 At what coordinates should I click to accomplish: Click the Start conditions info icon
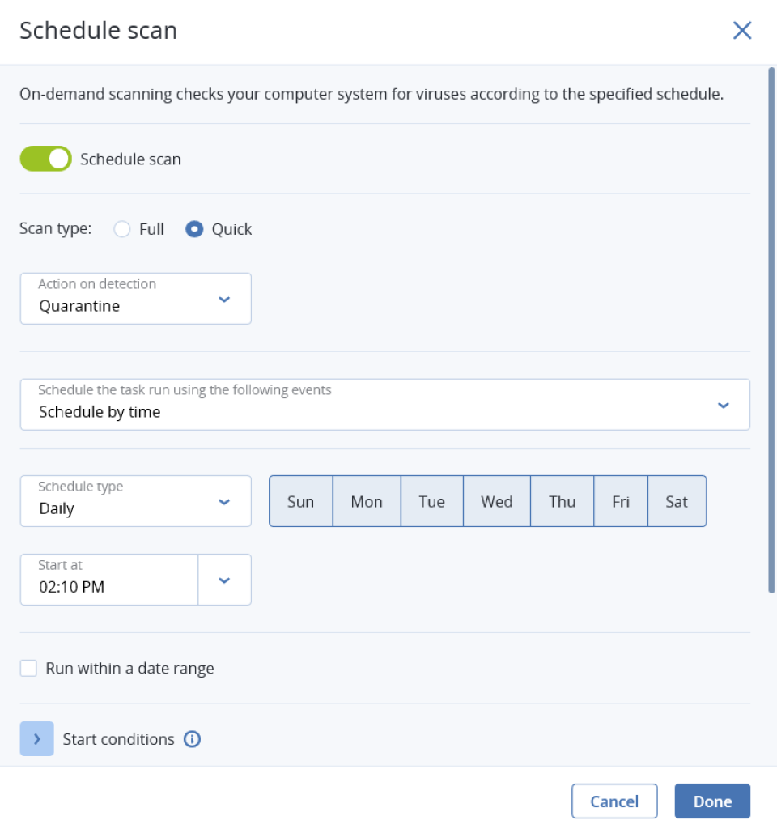tap(193, 739)
